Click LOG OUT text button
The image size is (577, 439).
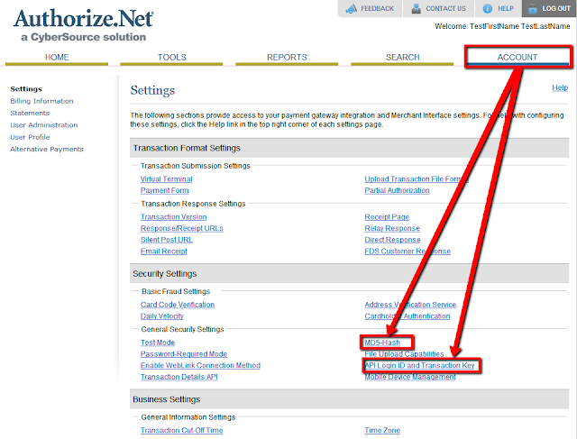click(556, 8)
